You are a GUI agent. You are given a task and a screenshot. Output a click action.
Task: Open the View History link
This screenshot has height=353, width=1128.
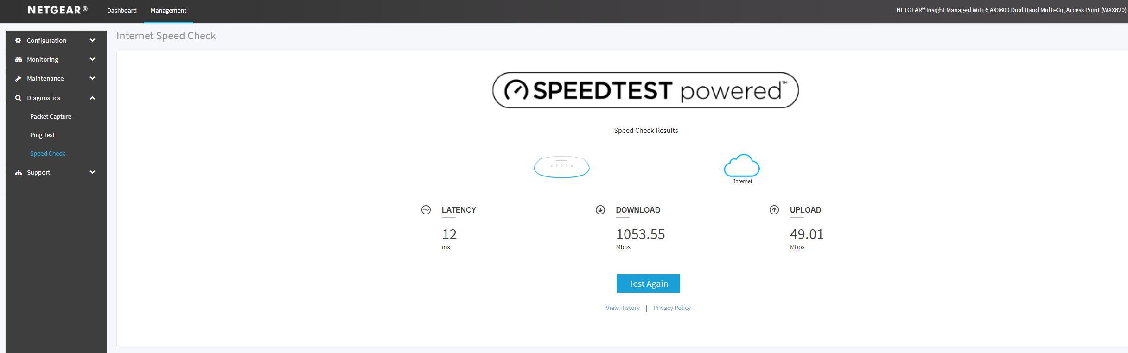622,308
